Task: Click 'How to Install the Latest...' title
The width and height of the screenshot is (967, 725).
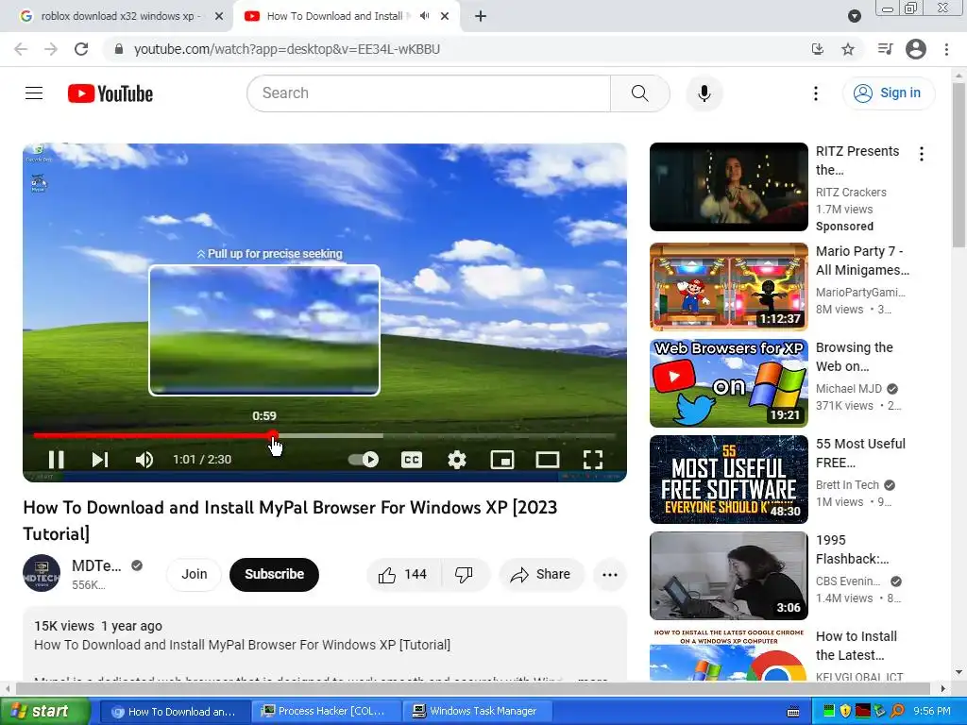Action: tap(856, 645)
